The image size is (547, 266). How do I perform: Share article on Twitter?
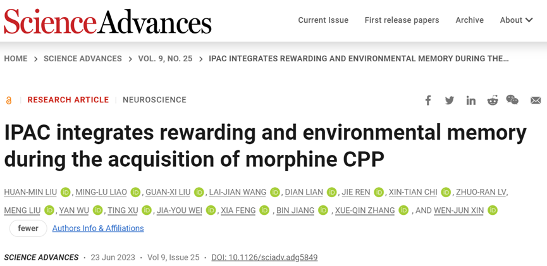tap(450, 100)
